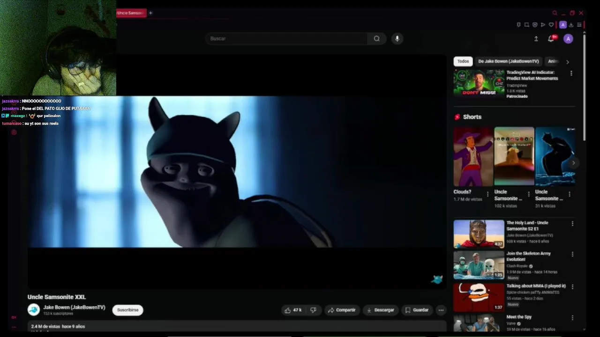Open the middle Uncle Samsonite short, 102 k vistas
Image resolution: width=600 pixels, height=337 pixels.
point(514,156)
